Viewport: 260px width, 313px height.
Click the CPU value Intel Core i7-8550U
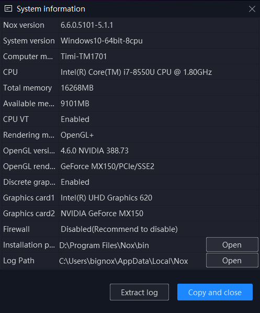[136, 72]
